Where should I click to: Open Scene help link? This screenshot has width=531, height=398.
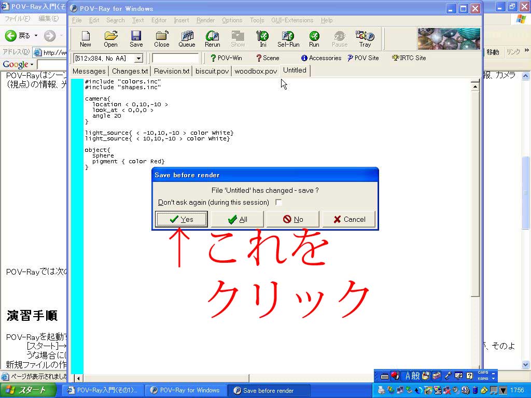pyautogui.click(x=268, y=58)
